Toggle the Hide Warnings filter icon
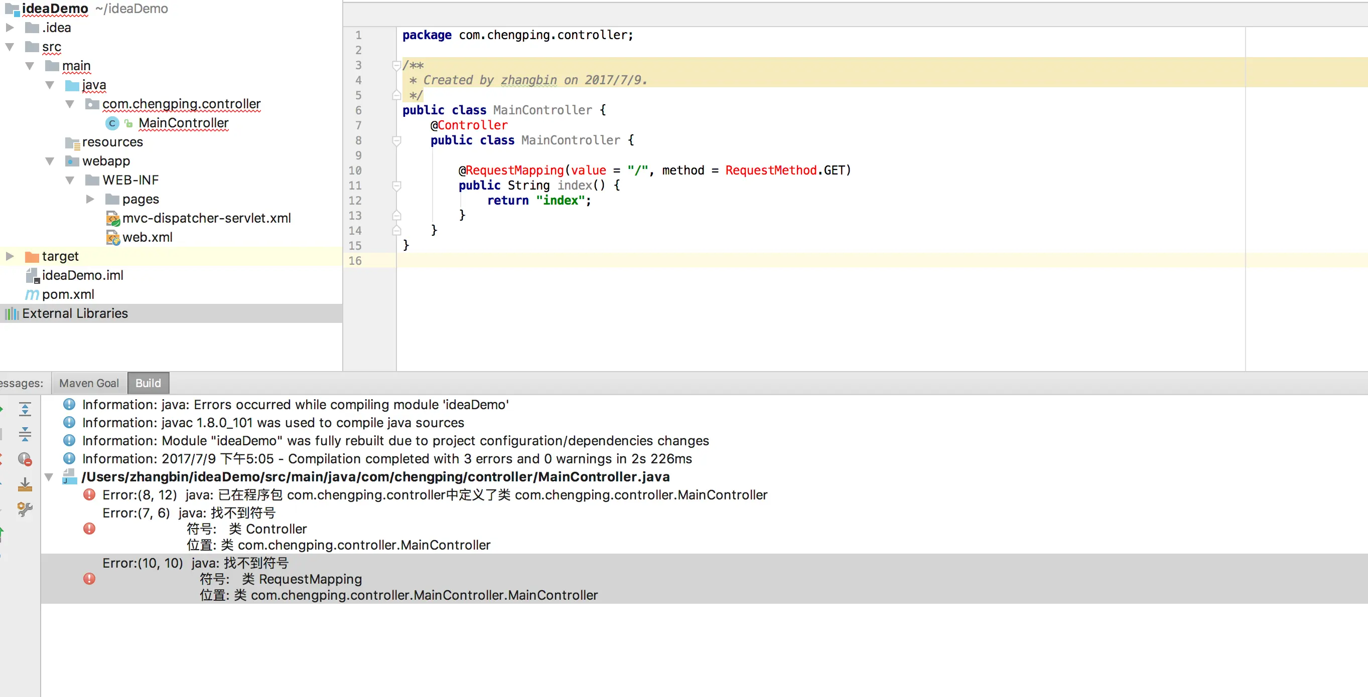The image size is (1368, 697). click(x=25, y=459)
